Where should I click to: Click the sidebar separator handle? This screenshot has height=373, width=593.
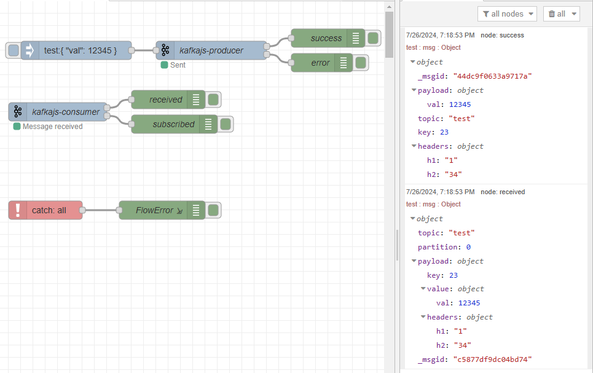(x=397, y=245)
